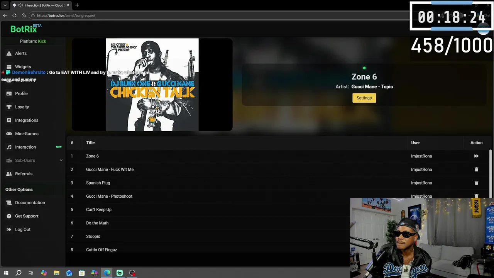
Task: Select the Integrations menu label
Action: 27,120
